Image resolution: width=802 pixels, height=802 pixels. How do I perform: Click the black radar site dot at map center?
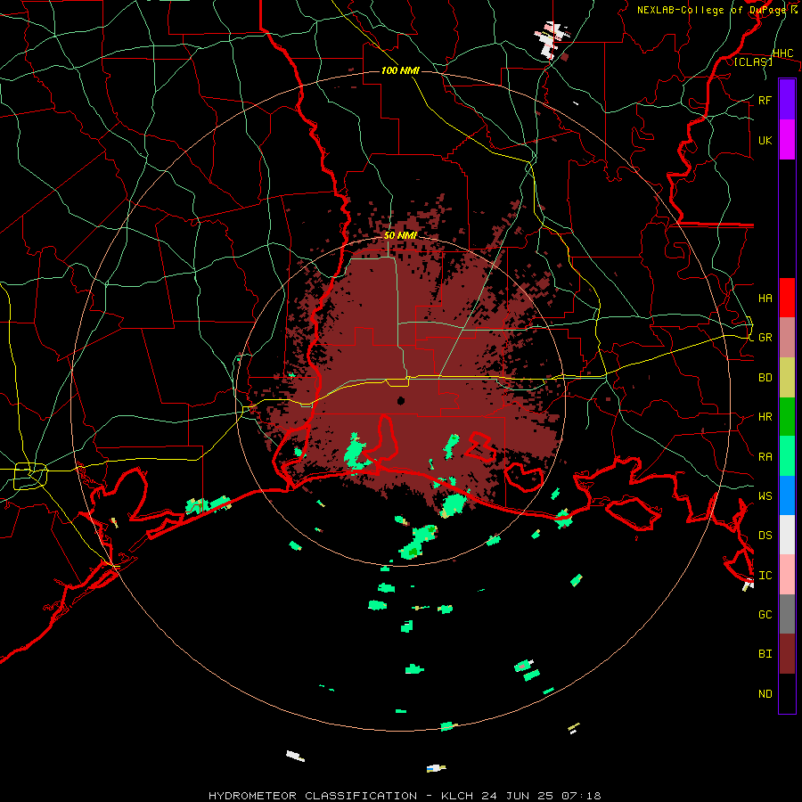(x=401, y=400)
